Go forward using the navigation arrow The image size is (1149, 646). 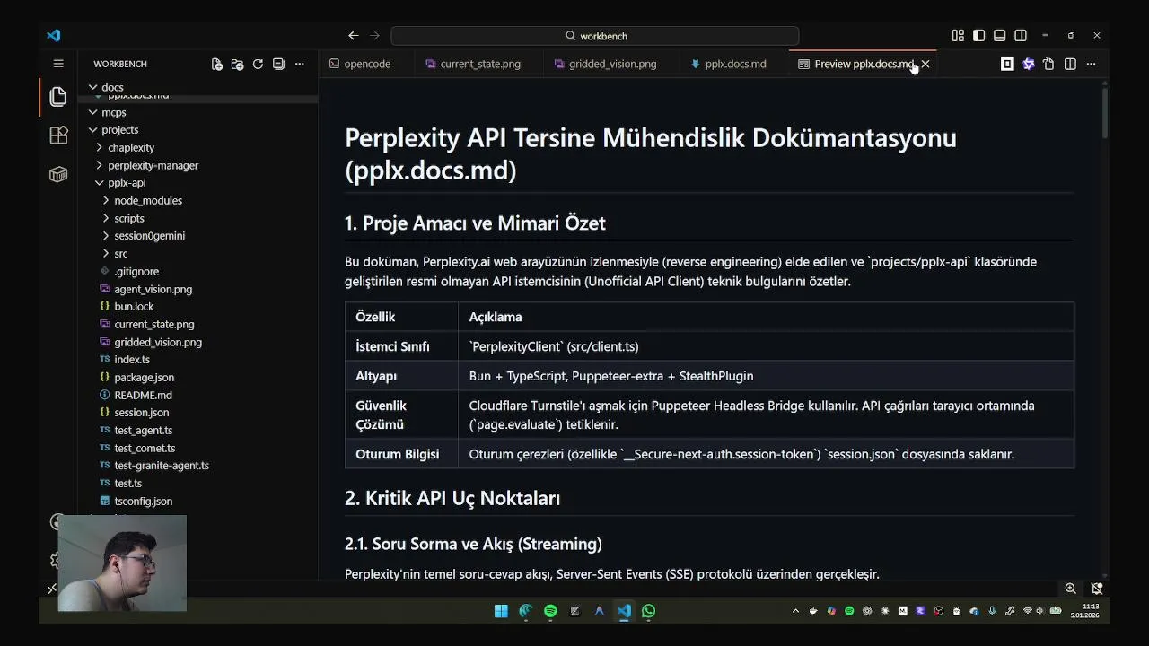point(375,36)
